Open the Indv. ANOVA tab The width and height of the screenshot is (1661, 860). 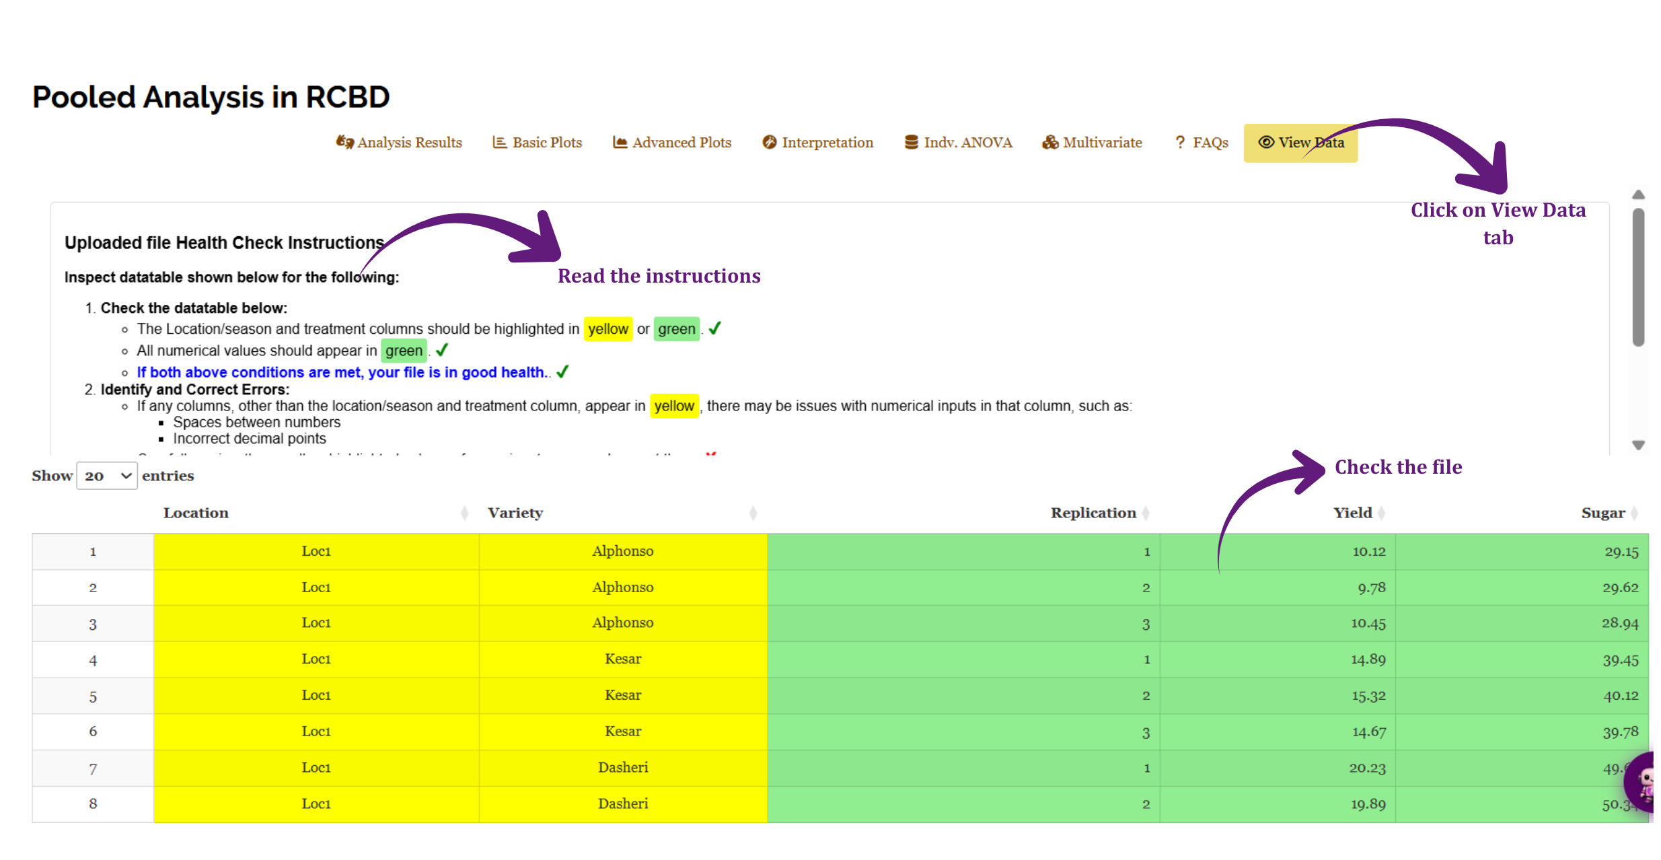[x=959, y=143]
